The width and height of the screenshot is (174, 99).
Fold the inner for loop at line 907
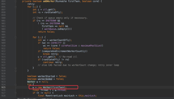[x=16, y=37]
